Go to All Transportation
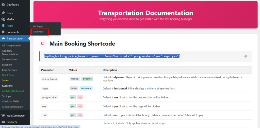Viewport: 260px width, 128px height. (11, 46)
